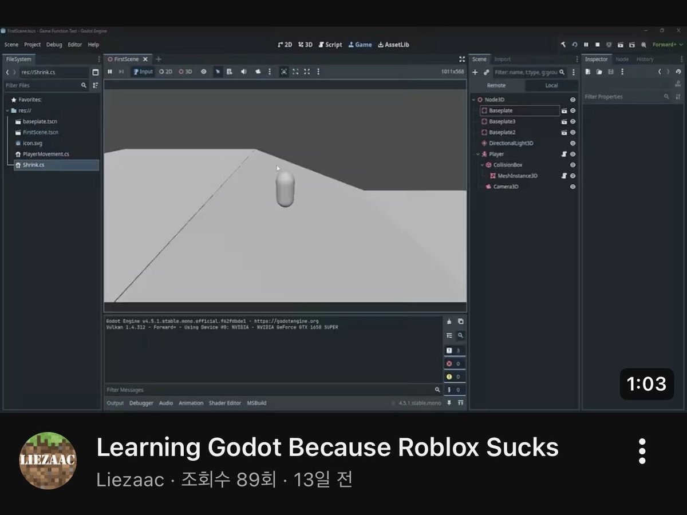The width and height of the screenshot is (687, 515).
Task: Mute game audio speaker icon
Action: (244, 72)
